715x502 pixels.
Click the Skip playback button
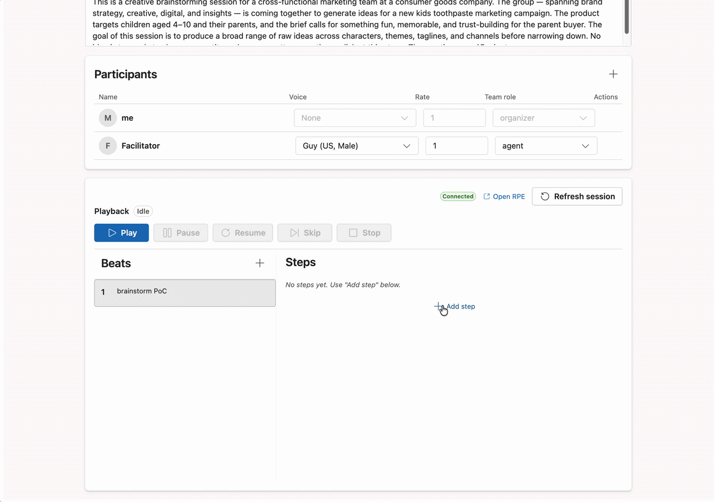(305, 233)
